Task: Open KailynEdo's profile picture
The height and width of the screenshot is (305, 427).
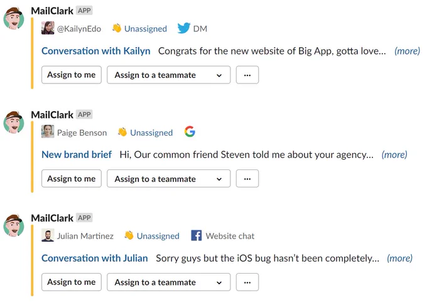Action: [x=48, y=28]
